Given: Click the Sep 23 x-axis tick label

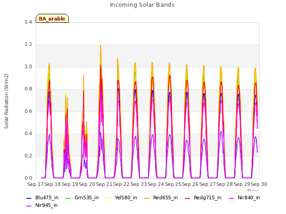Looking at the screenshot, I should 139,184.
